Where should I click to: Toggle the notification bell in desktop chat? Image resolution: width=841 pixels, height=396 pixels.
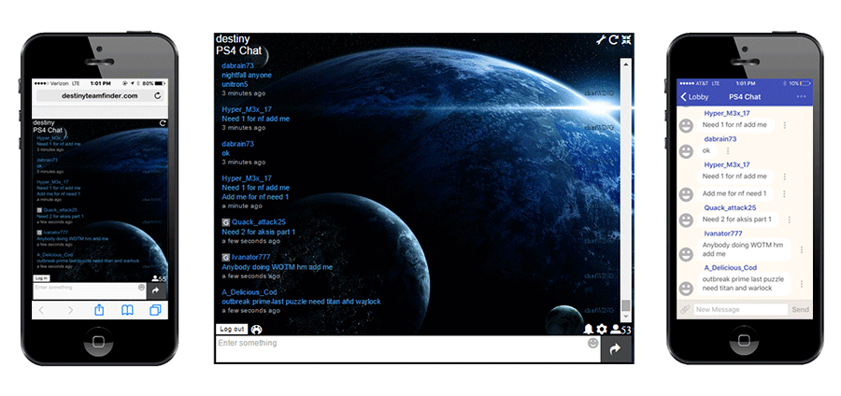[589, 330]
